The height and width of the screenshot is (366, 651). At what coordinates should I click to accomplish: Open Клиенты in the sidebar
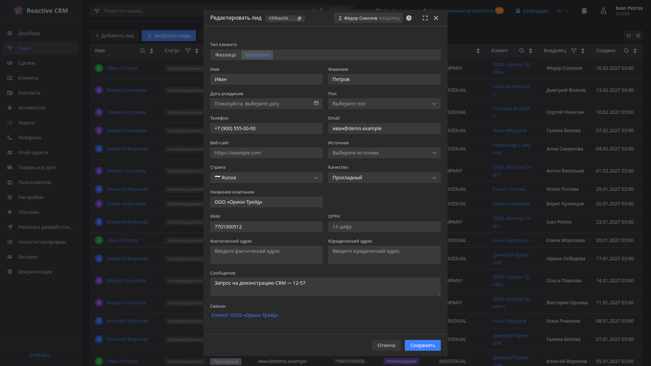tap(41, 78)
